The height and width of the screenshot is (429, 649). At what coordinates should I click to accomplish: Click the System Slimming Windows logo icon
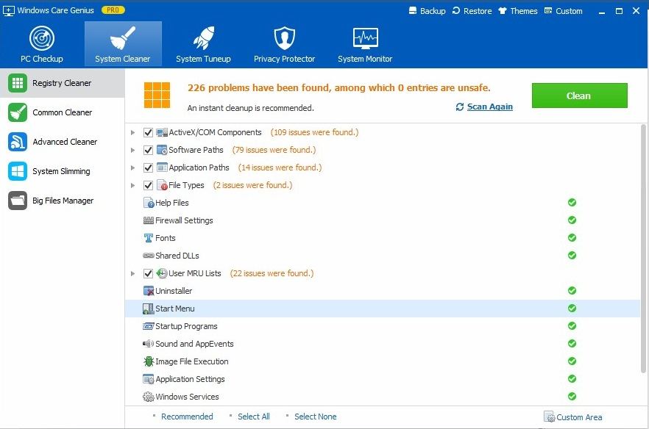(18, 171)
